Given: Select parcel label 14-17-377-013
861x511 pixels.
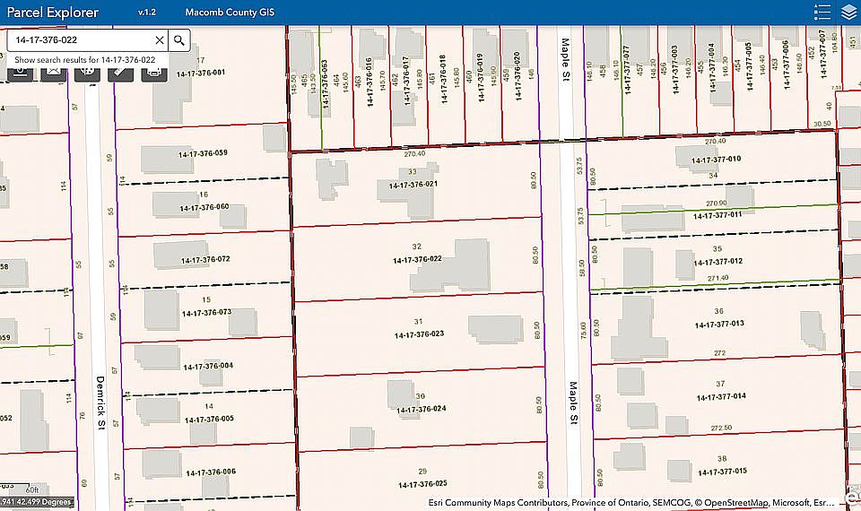Looking at the screenshot, I should (719, 324).
